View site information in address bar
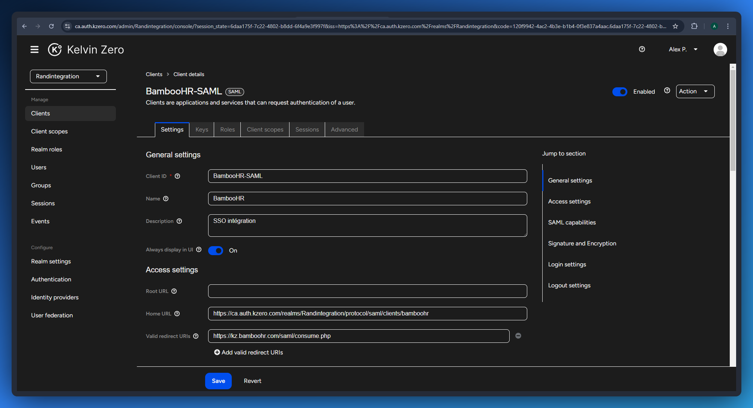The image size is (753, 408). (x=67, y=26)
